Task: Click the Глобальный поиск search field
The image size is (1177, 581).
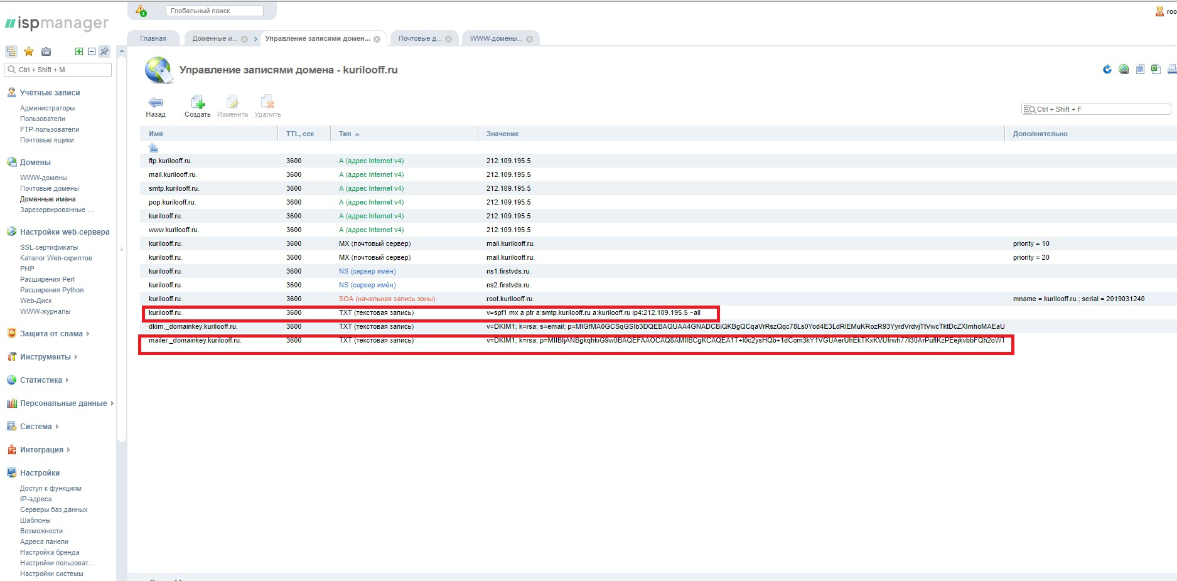Action: [x=215, y=11]
